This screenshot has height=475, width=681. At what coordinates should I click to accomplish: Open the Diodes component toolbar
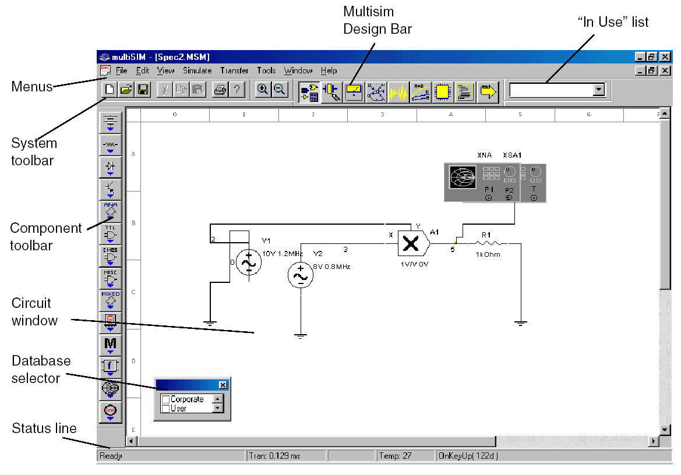click(110, 168)
